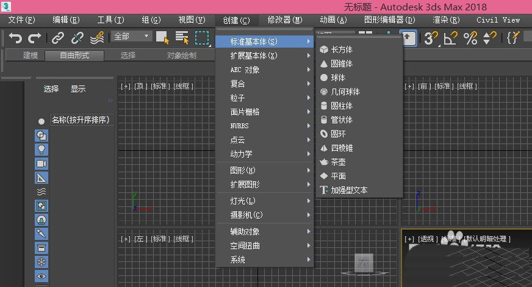Toggle lights display filter (bulb icon)
The width and height of the screenshot is (532, 287).
click(x=41, y=150)
